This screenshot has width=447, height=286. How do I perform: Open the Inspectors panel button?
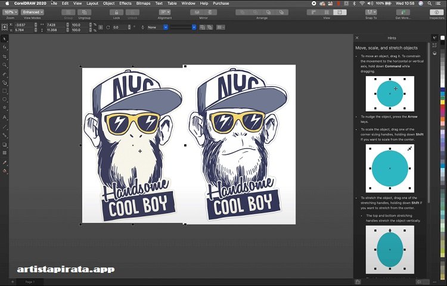(437, 13)
